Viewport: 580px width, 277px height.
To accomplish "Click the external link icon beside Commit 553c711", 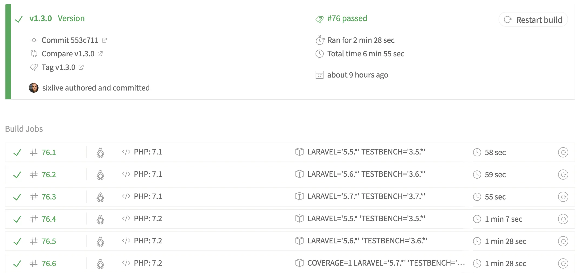I will point(104,40).
